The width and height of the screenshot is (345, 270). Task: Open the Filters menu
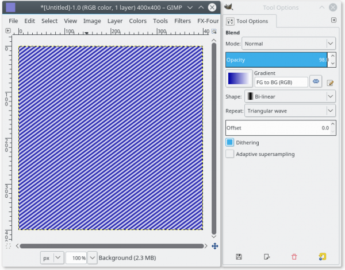[182, 21]
